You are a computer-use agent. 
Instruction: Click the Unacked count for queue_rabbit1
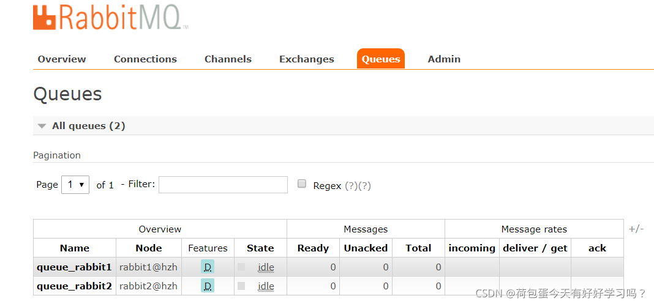pos(386,267)
